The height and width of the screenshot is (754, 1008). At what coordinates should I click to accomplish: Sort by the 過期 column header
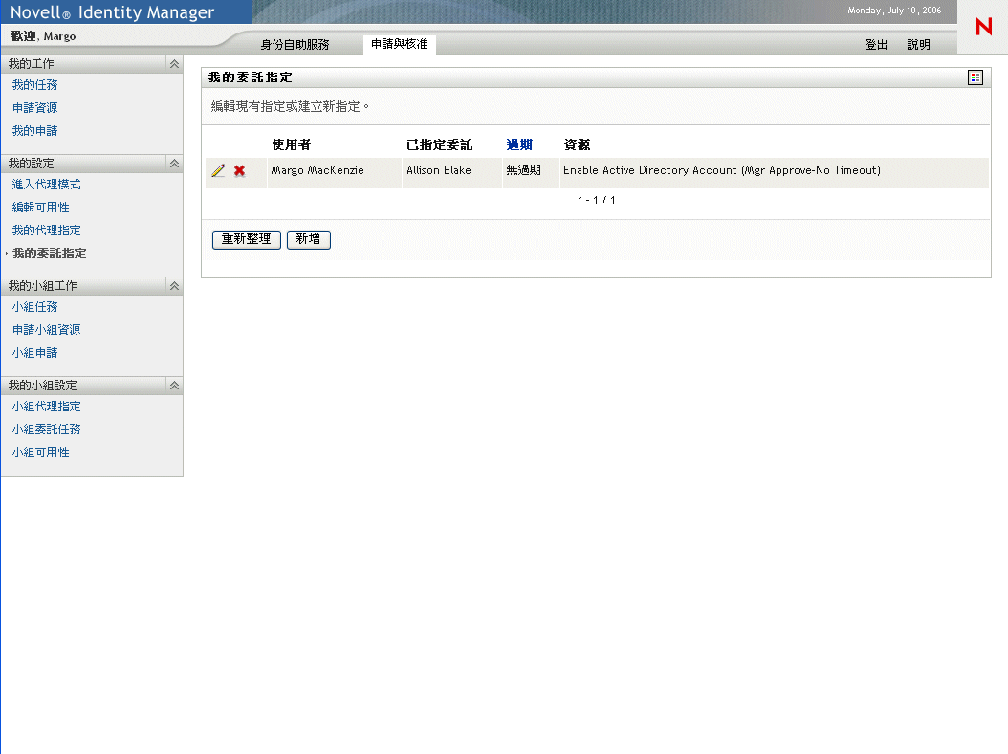point(519,144)
